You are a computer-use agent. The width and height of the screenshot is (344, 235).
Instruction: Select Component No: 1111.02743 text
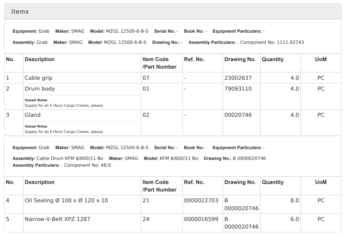(x=272, y=42)
